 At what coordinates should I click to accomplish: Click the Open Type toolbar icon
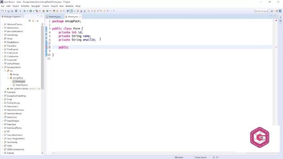click(54, 11)
